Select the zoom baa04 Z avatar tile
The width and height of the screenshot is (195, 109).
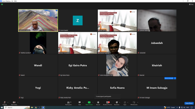(x=78, y=20)
